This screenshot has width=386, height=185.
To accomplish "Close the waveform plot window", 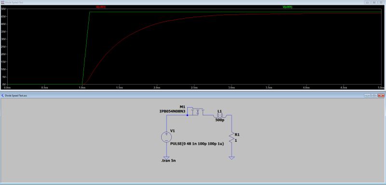I will 381,2.
